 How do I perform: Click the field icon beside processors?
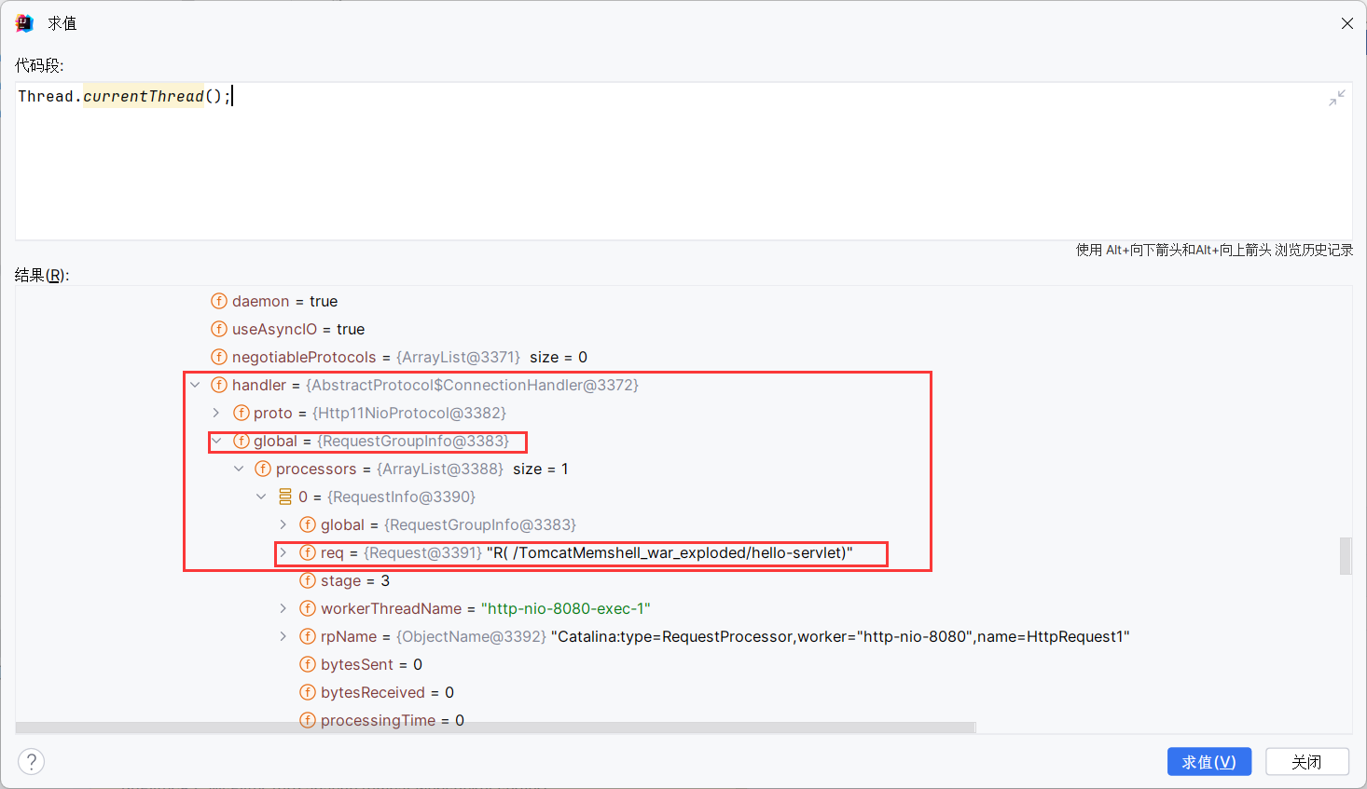263,469
